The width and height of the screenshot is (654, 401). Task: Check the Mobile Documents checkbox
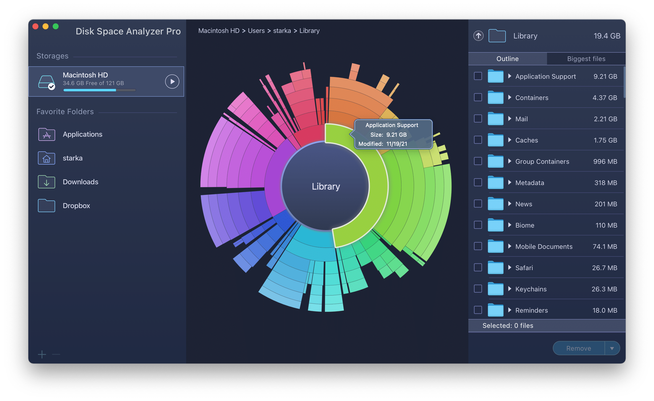(x=478, y=246)
